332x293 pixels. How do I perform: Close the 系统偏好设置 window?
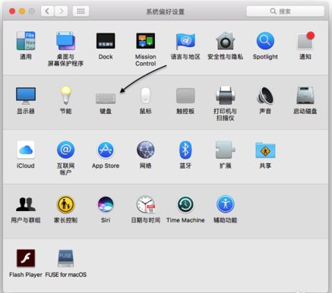click(12, 11)
